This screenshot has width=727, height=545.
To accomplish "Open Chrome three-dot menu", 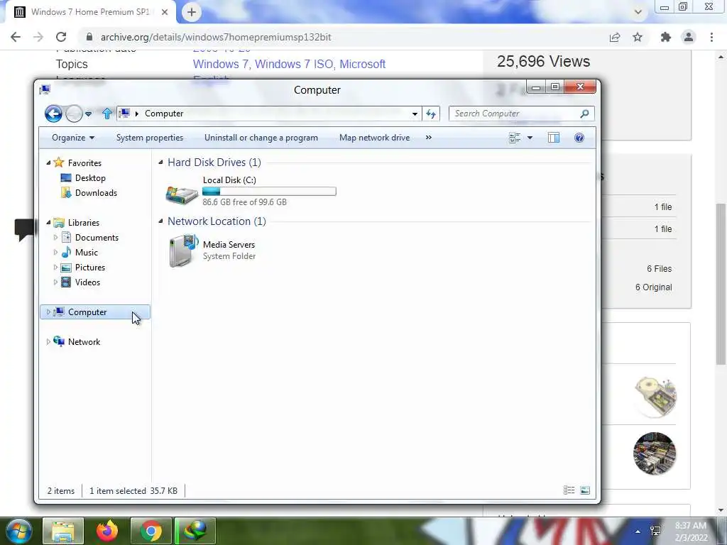I will coord(711,37).
